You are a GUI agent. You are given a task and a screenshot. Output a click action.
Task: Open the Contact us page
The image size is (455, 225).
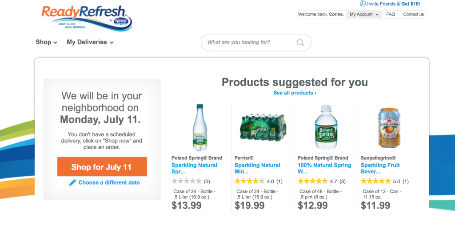pyautogui.click(x=413, y=14)
